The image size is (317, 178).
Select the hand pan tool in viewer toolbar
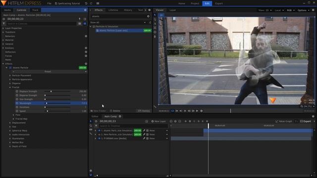tap(155, 37)
